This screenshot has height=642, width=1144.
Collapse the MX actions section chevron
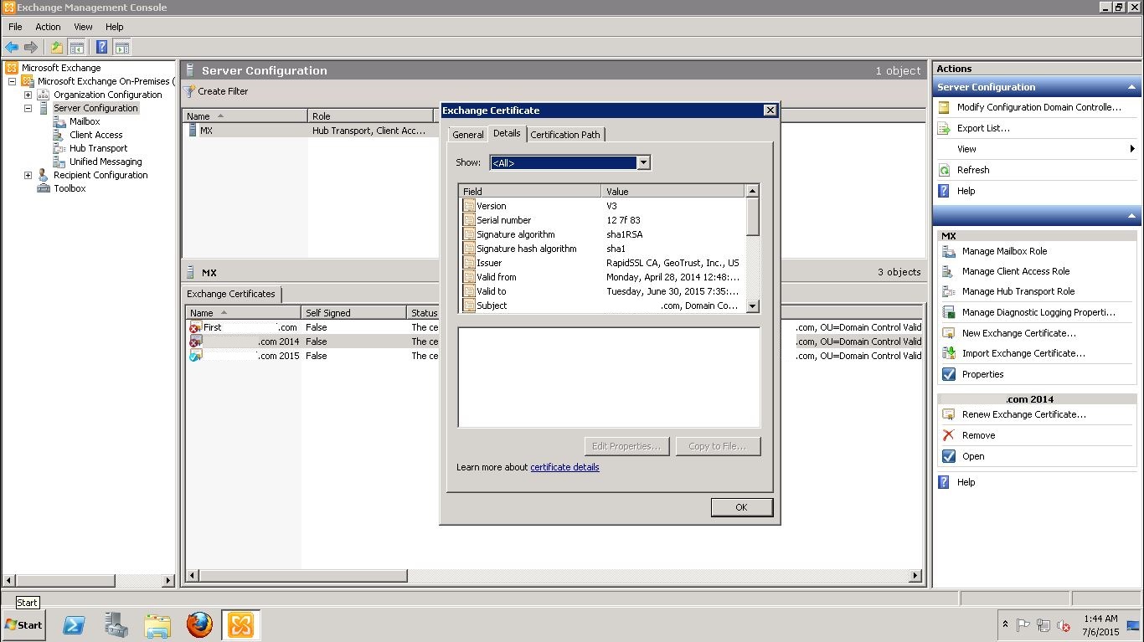1131,216
